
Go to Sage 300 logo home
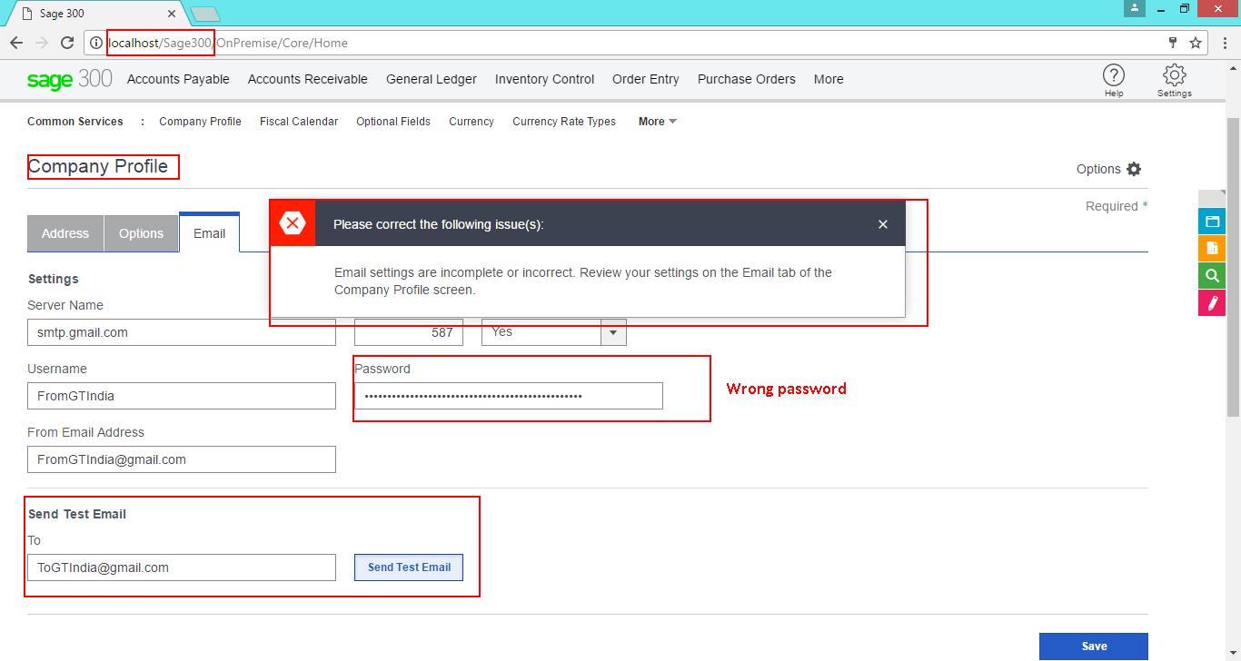(69, 79)
